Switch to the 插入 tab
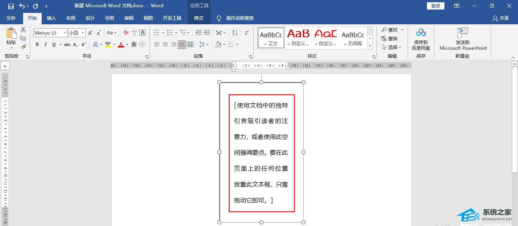Viewport: 518px width, 226px height. tap(51, 18)
